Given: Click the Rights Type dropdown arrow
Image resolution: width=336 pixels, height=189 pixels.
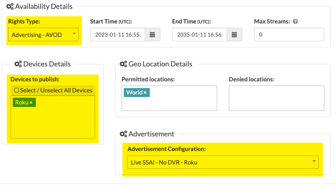Looking at the screenshot, I should pos(74,34).
